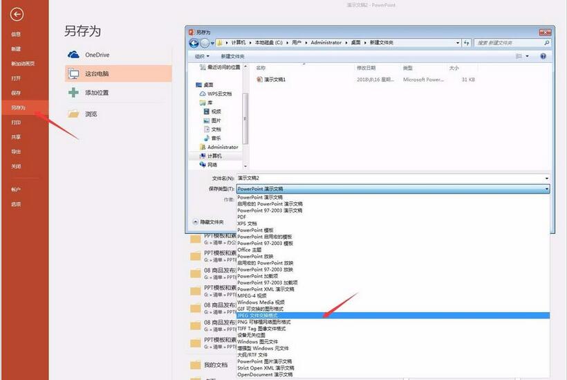Choose MPEG-4 视频 format
Image resolution: width=567 pixels, height=380 pixels.
(252, 296)
